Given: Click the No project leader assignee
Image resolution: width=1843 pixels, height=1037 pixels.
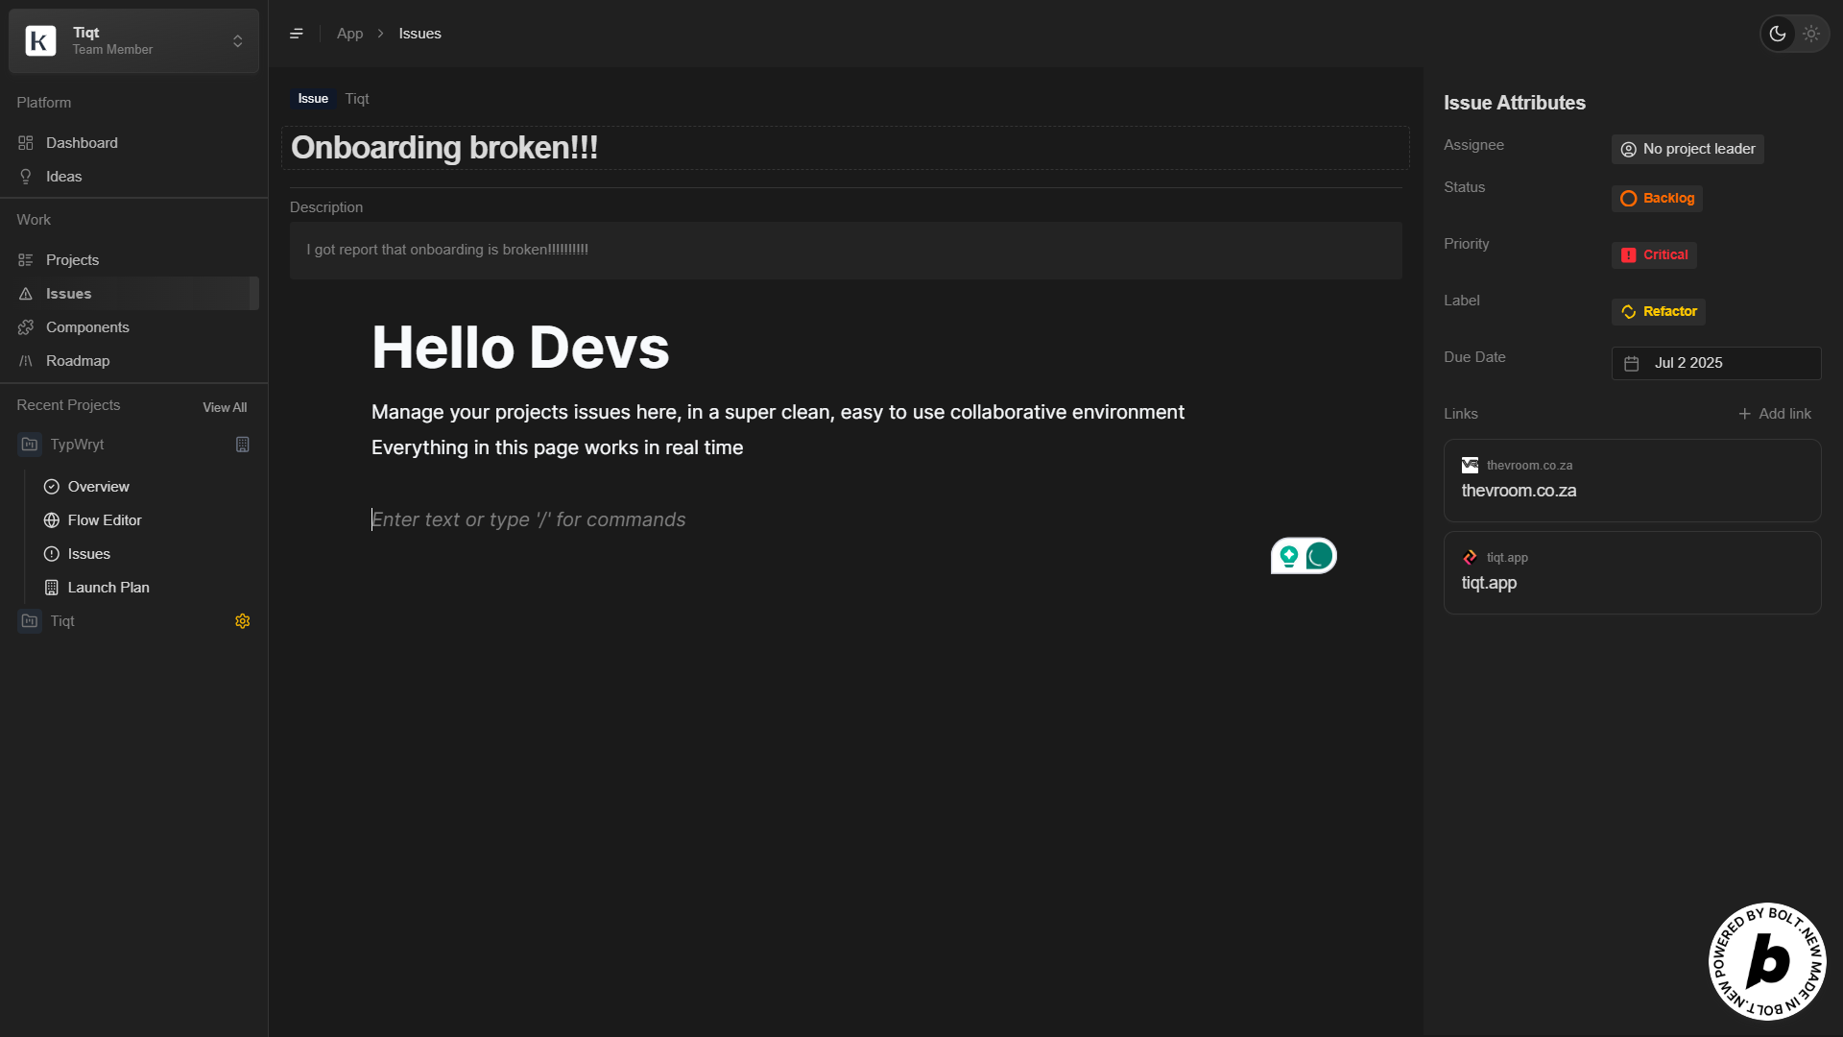Looking at the screenshot, I should pos(1687,149).
